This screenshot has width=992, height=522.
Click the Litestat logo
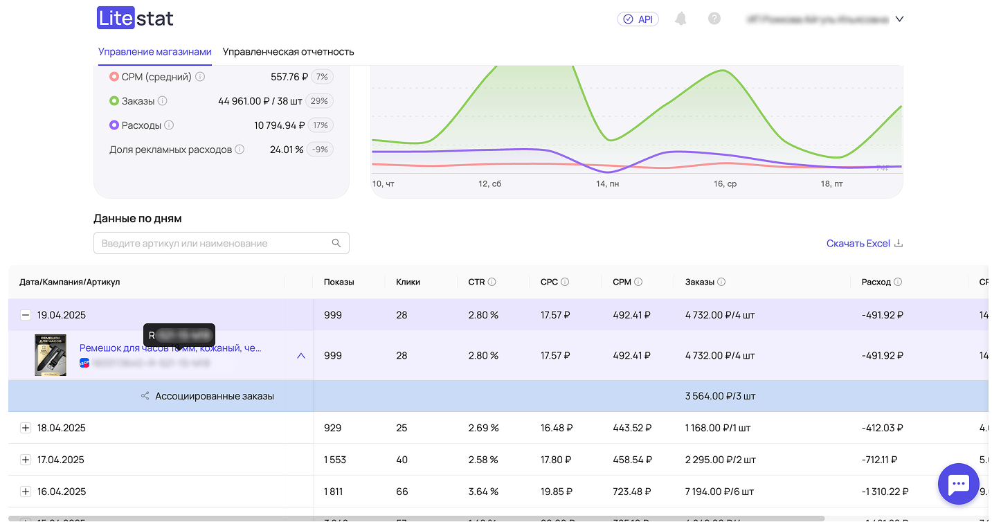[135, 18]
